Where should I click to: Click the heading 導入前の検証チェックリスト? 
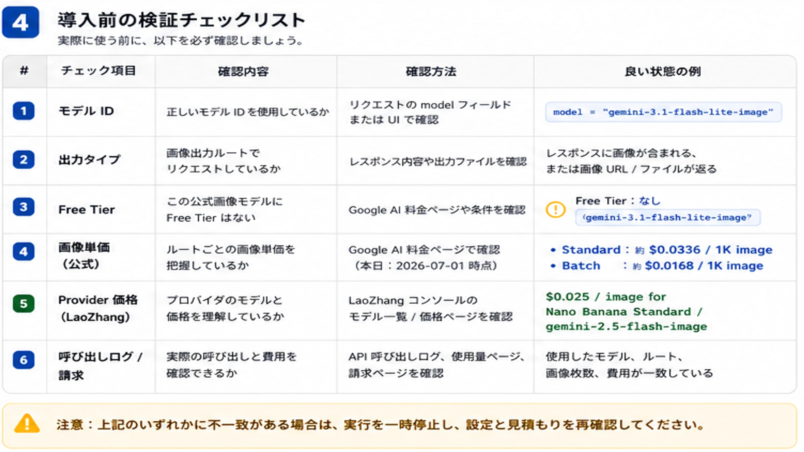tap(181, 20)
